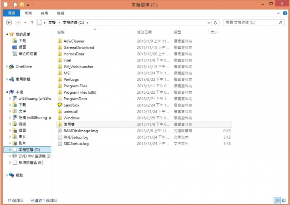The height and width of the screenshot is (205, 290).
Task: Select 最近的位置 in the sidebar
Action: coord(28,53)
